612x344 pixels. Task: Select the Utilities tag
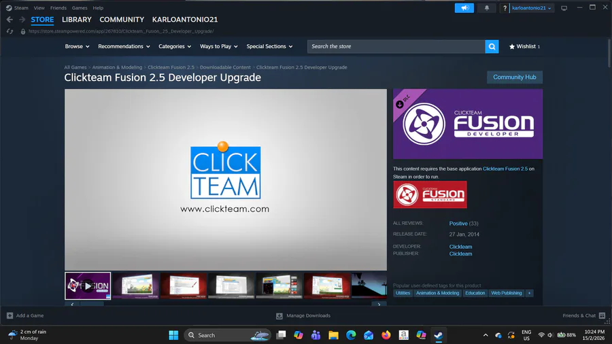(403, 293)
